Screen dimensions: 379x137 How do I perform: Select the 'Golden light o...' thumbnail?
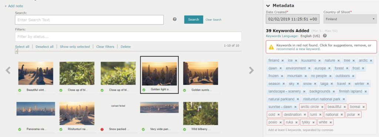pyautogui.click(x=159, y=74)
